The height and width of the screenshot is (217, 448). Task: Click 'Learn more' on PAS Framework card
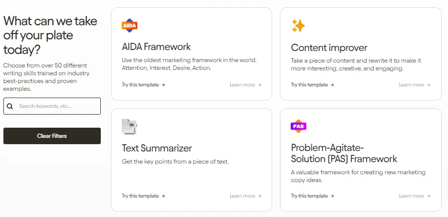pos(414,196)
